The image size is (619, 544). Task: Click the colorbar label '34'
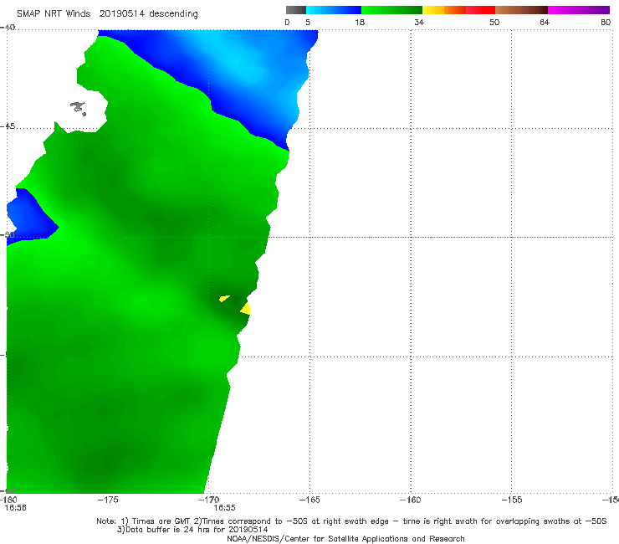click(x=419, y=22)
